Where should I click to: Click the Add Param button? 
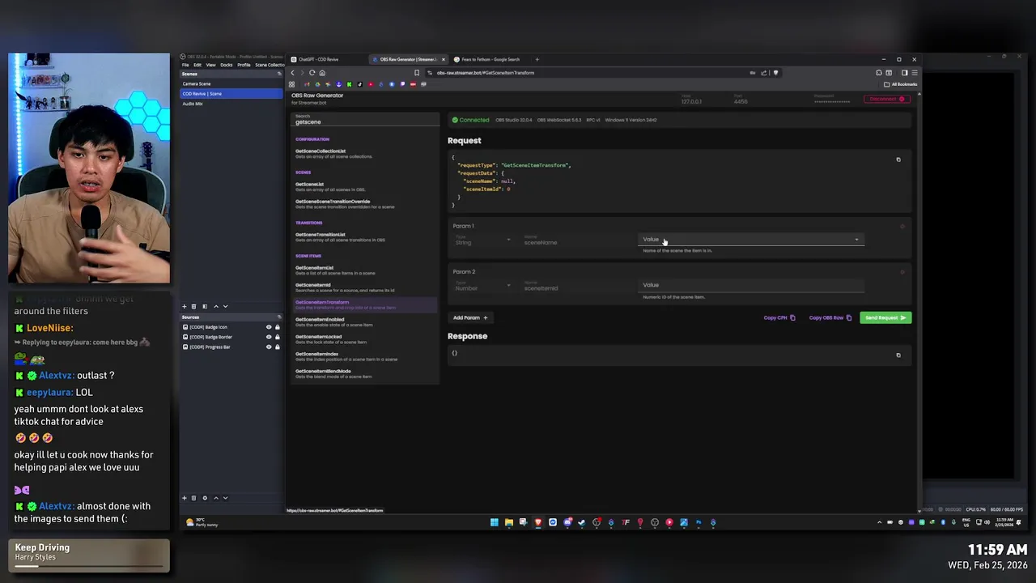[470, 317]
